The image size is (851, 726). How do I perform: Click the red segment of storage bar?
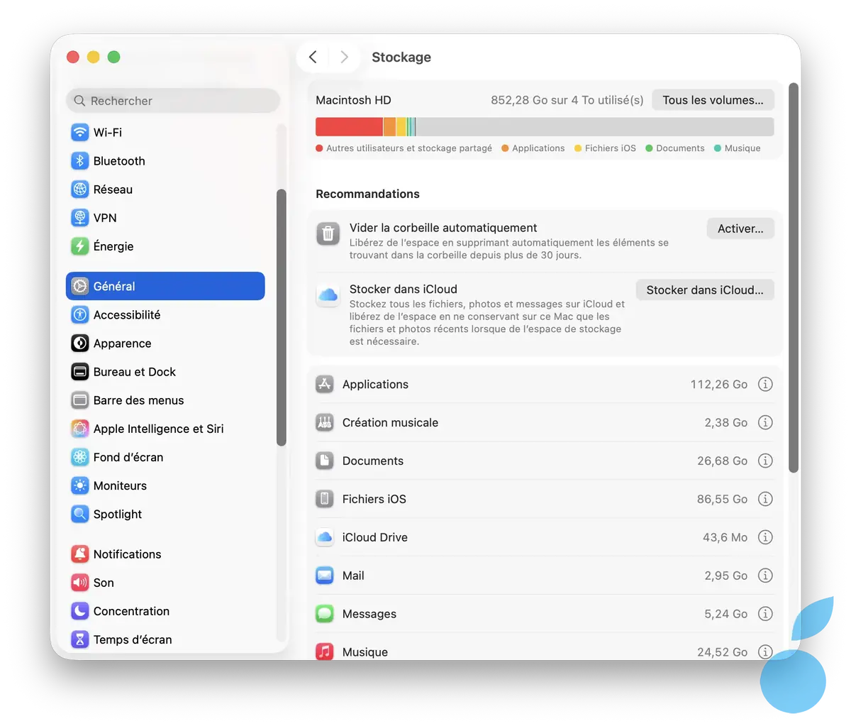point(349,127)
